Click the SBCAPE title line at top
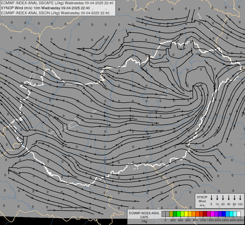Screen dimensions: 245x225 57,3
